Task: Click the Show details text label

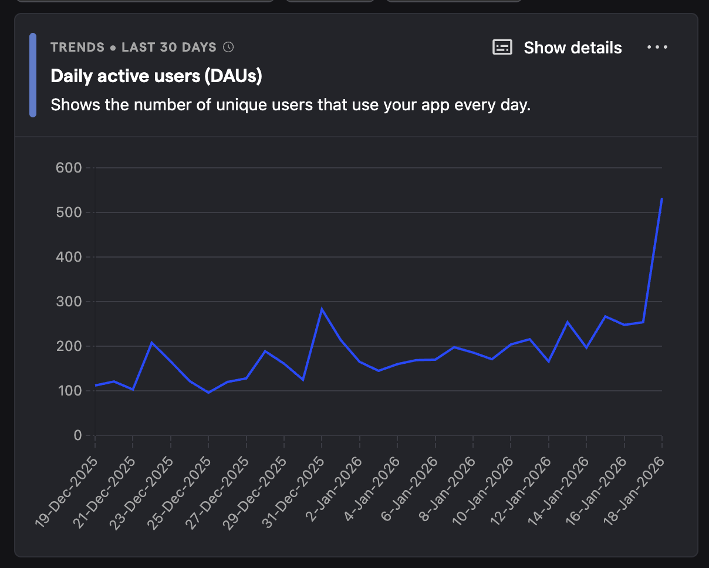Action: pyautogui.click(x=572, y=48)
